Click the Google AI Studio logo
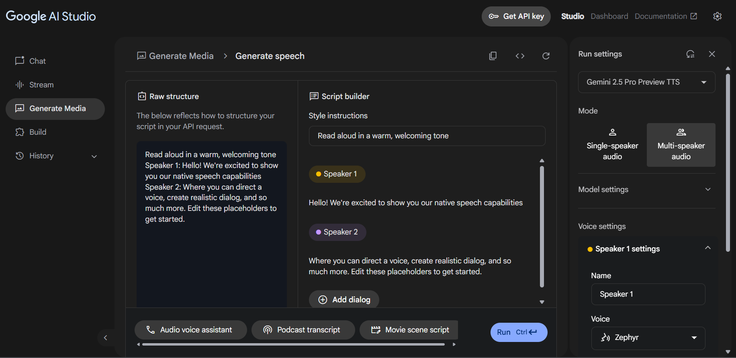Image resolution: width=736 pixels, height=358 pixels. click(x=51, y=16)
